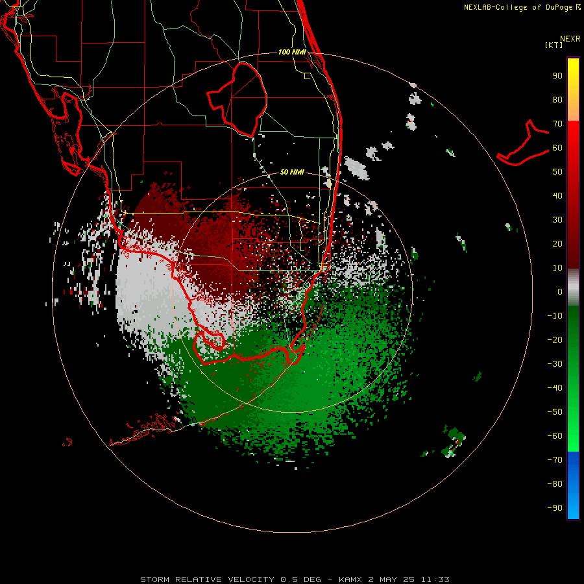This screenshot has height=584, width=584.
Task: Click the positive 90 scale value
Action: tap(557, 76)
